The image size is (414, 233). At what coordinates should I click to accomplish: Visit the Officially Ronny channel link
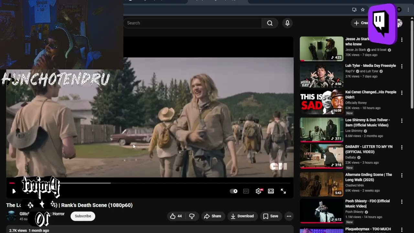click(x=356, y=103)
